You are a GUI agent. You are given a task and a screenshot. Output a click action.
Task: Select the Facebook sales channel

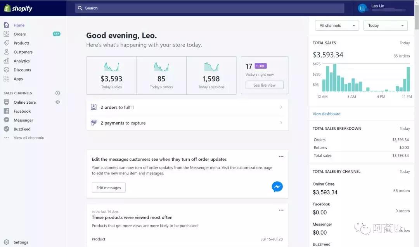(x=22, y=111)
